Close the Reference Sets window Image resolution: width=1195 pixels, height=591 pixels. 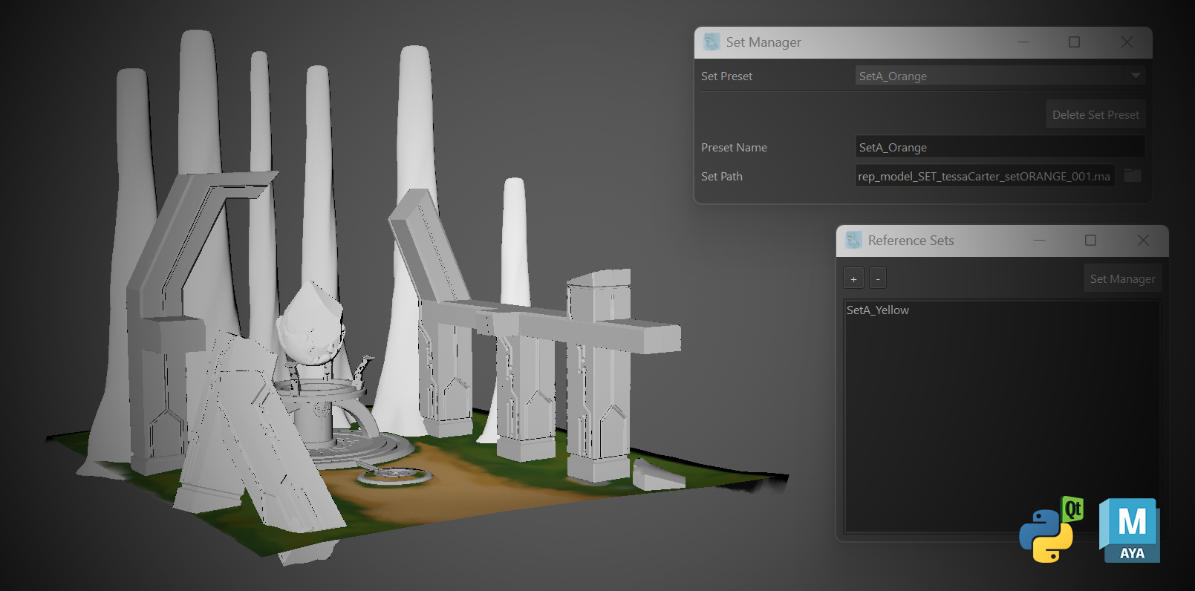point(1143,241)
